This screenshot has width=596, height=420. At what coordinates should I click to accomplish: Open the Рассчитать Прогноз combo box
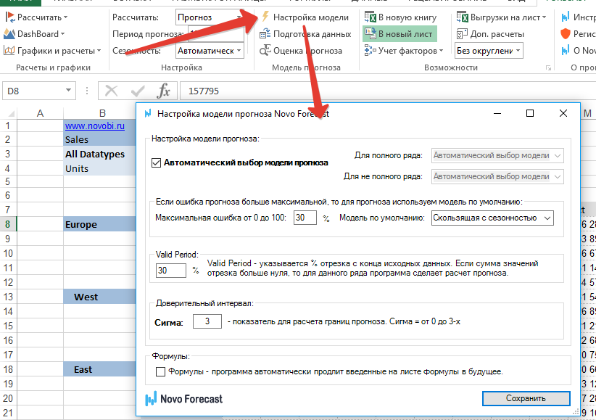210,17
